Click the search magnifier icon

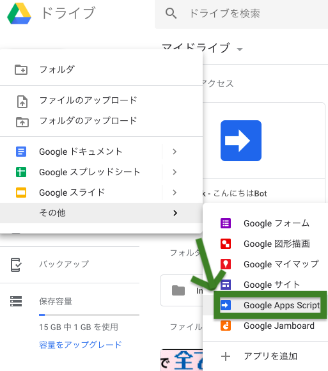171,13
